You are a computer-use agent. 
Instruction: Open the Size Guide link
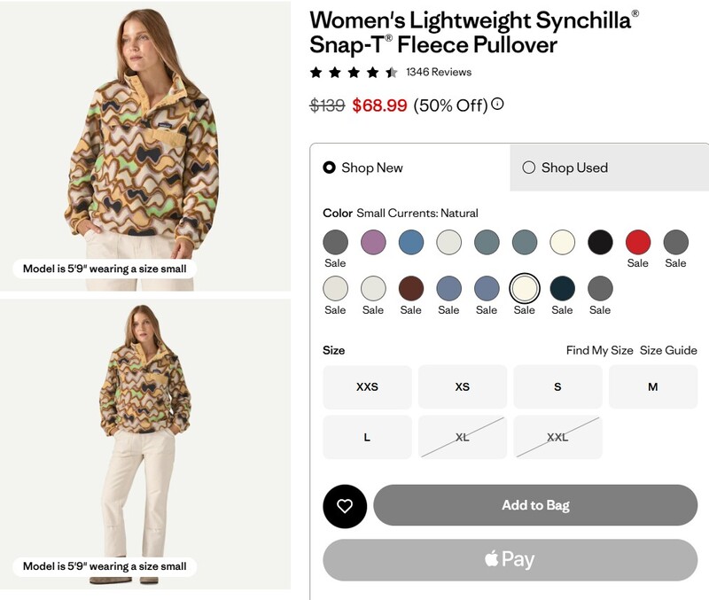click(668, 350)
